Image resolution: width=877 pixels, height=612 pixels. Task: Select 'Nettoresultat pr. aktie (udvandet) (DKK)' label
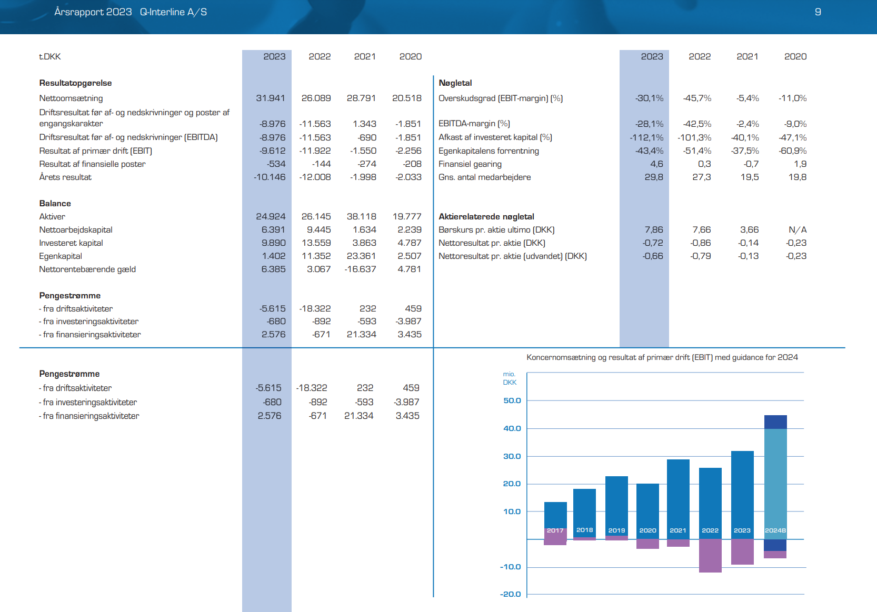click(513, 256)
